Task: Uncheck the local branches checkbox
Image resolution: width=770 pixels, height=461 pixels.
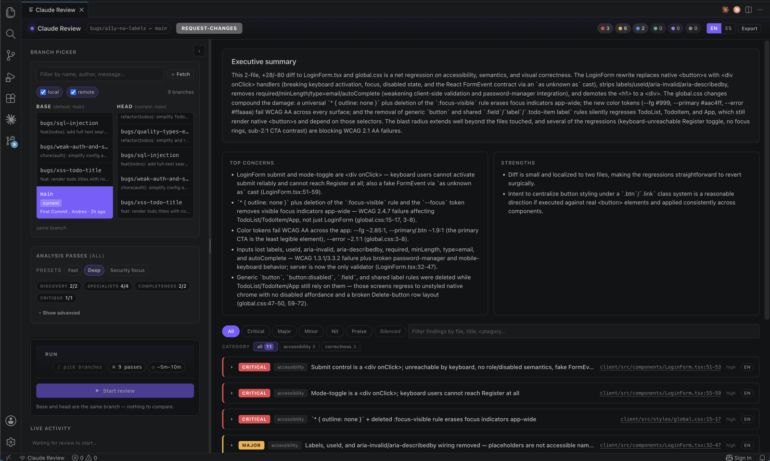Action: click(x=43, y=92)
